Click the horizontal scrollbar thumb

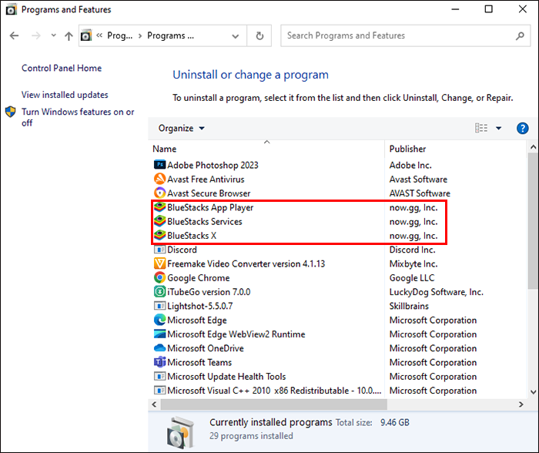[x=274, y=404]
